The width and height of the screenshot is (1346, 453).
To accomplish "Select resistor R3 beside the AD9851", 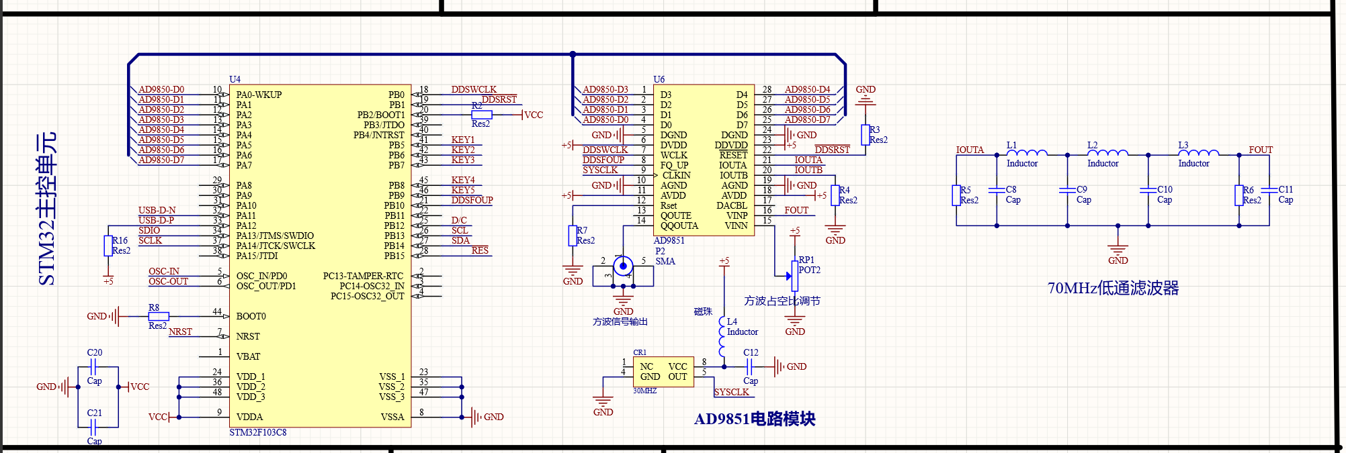I will 866,135.
